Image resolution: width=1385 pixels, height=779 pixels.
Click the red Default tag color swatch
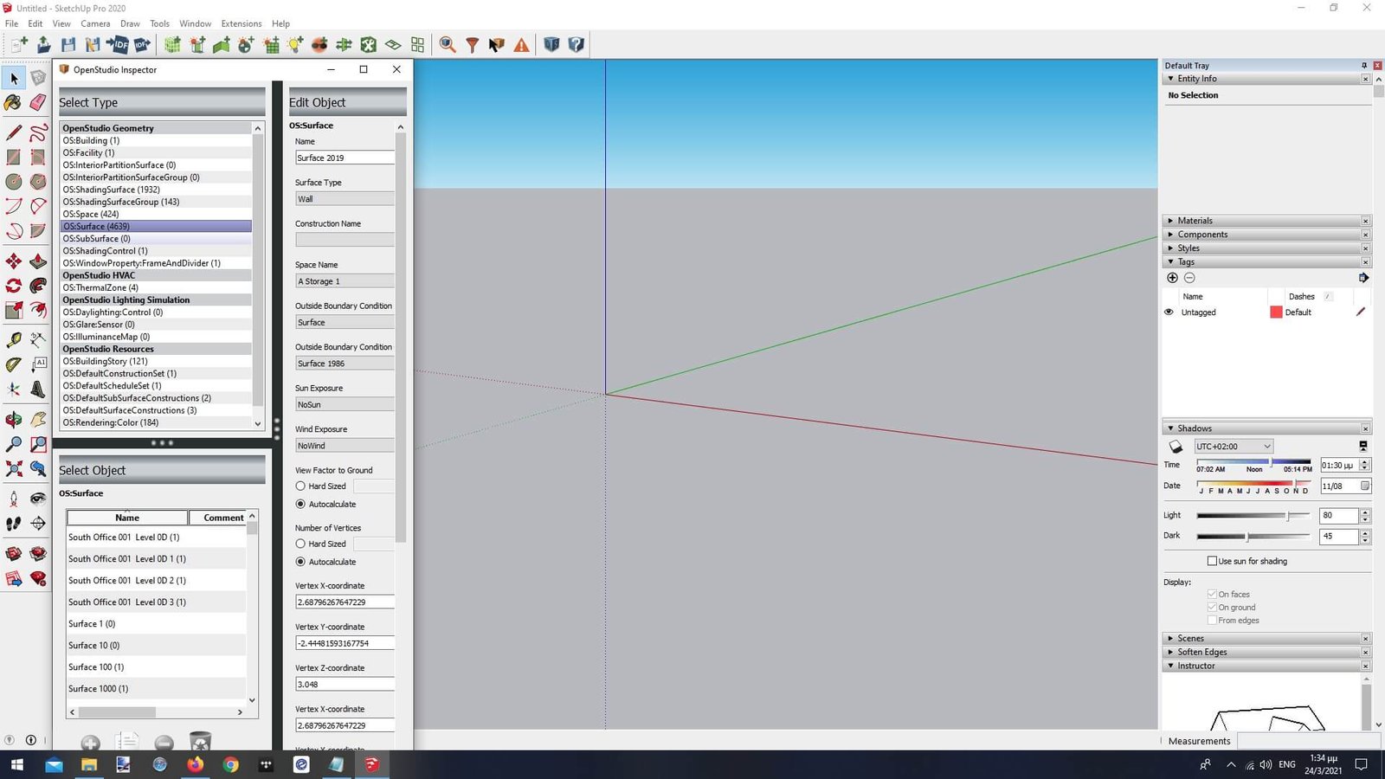pos(1276,312)
